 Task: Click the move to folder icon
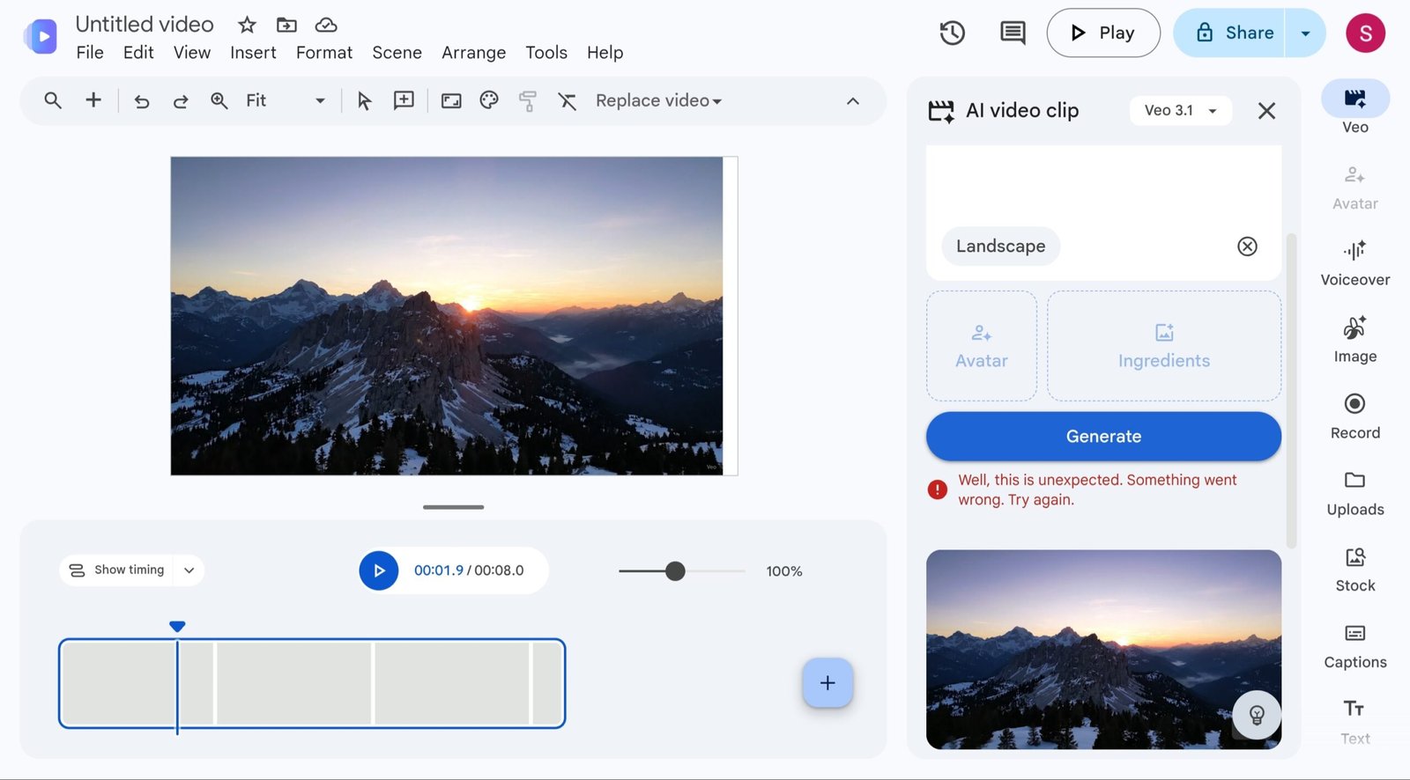pyautogui.click(x=286, y=25)
